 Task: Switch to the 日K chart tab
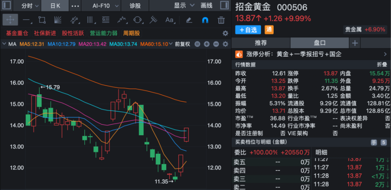55,5
